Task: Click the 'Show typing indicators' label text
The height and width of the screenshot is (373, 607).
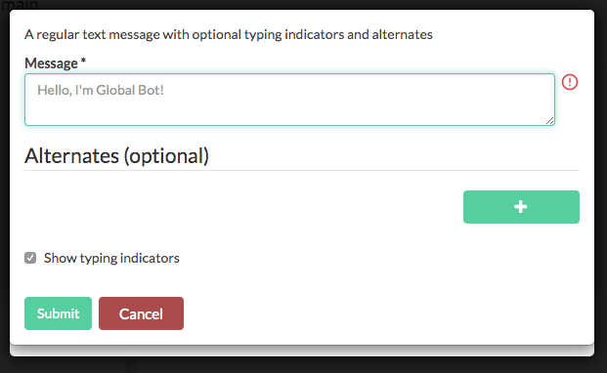Action: tap(111, 258)
